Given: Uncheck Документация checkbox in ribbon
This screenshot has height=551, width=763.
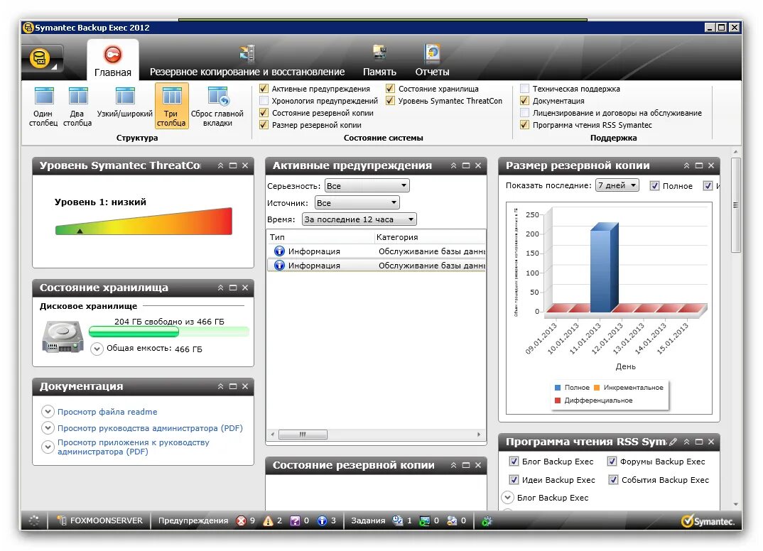Looking at the screenshot, I should [x=524, y=101].
